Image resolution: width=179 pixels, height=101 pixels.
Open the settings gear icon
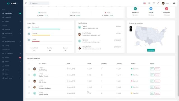[x=174, y=3]
